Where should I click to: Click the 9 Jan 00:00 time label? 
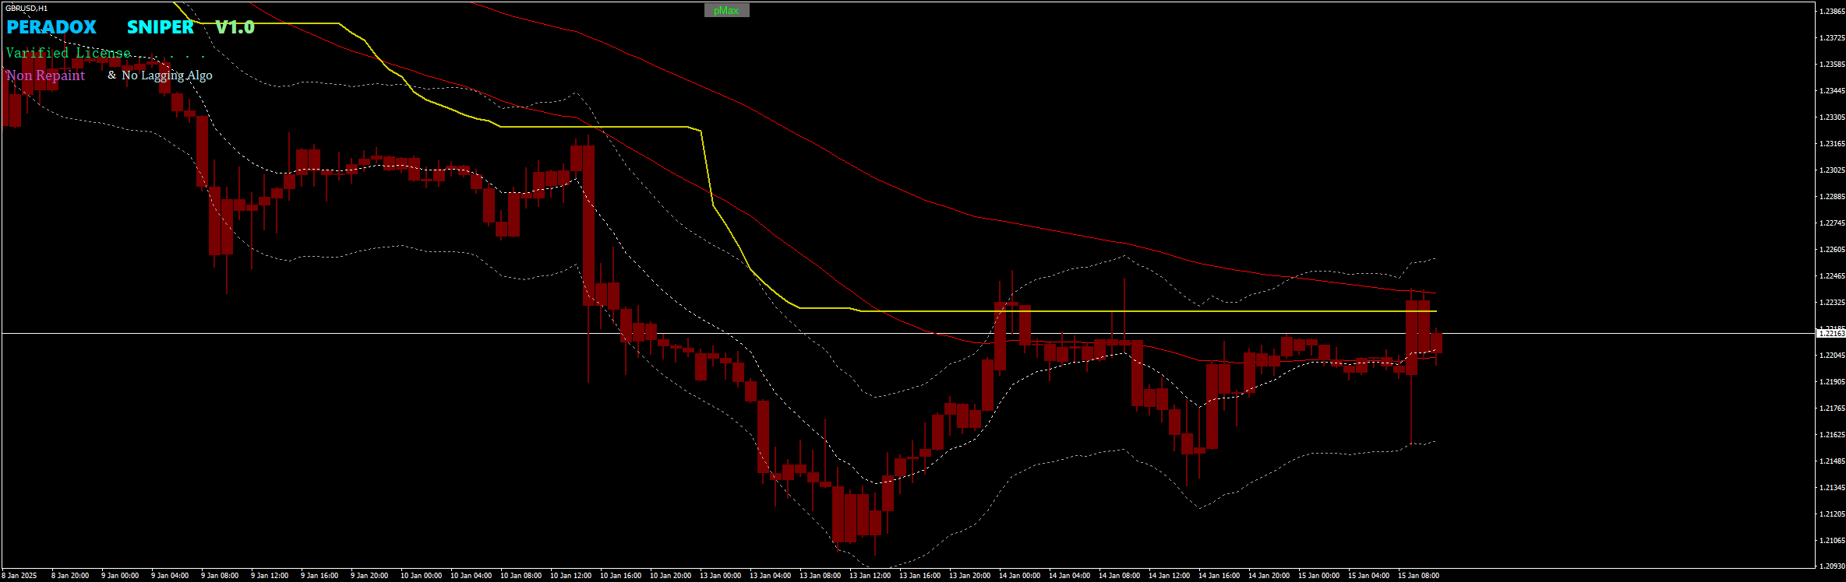[120, 576]
